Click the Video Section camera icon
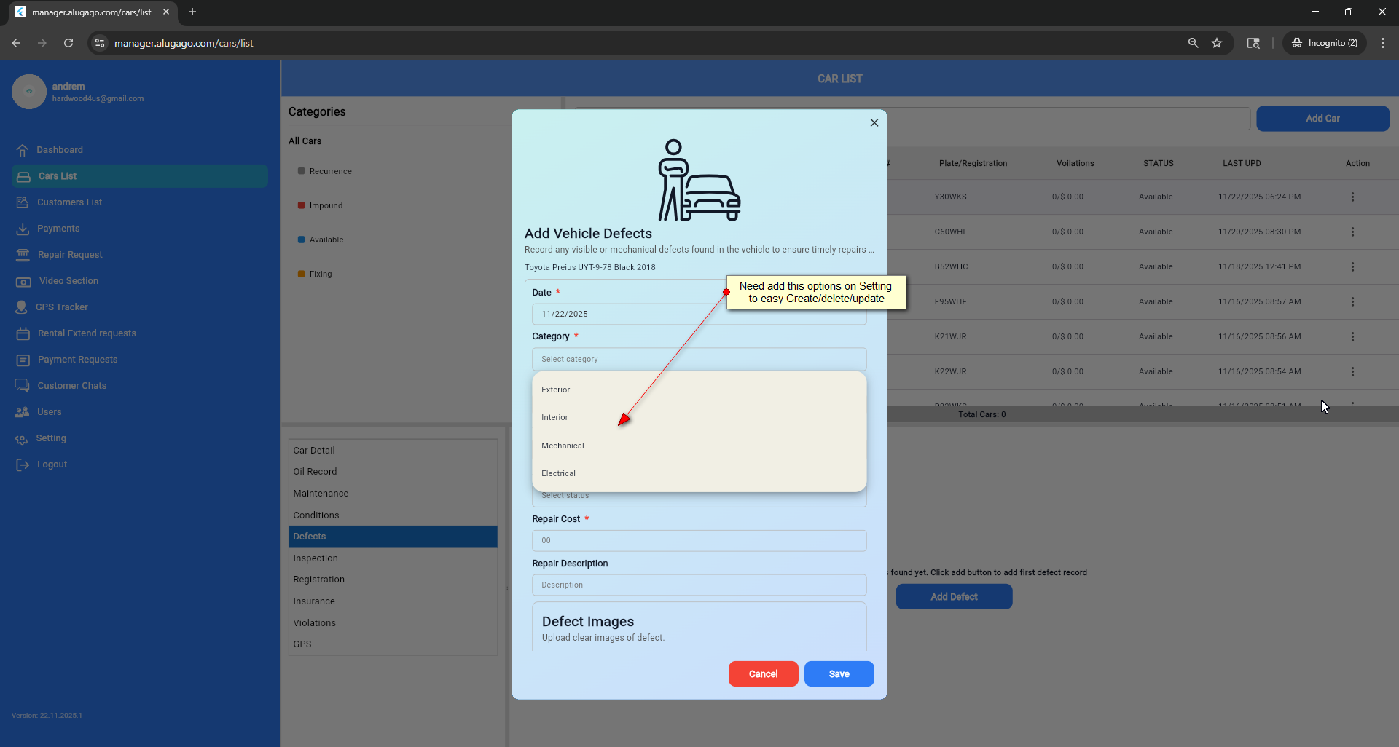 tap(23, 281)
